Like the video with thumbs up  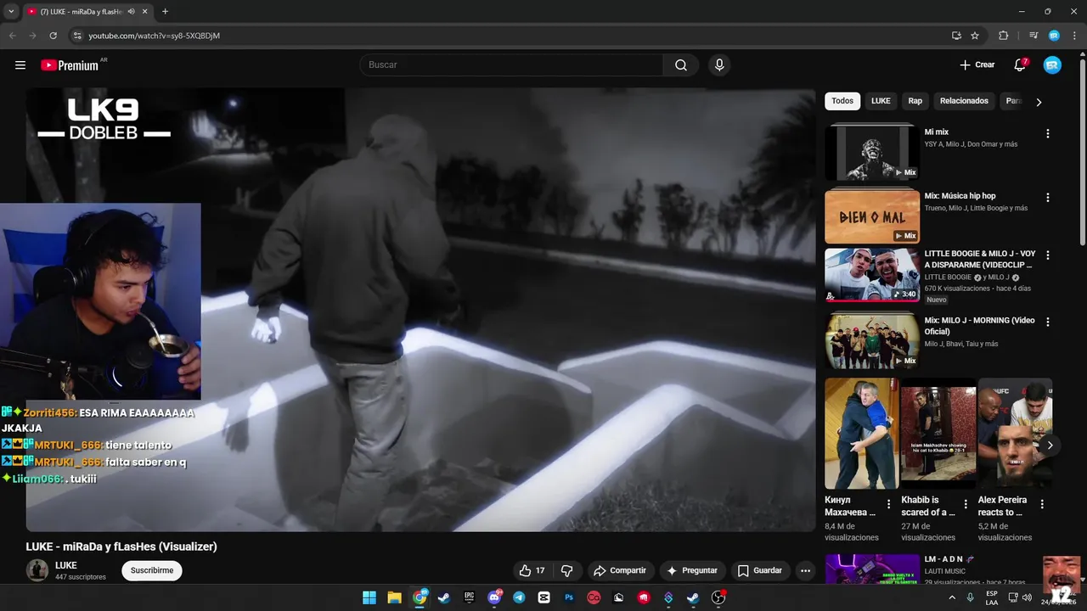tap(532, 570)
